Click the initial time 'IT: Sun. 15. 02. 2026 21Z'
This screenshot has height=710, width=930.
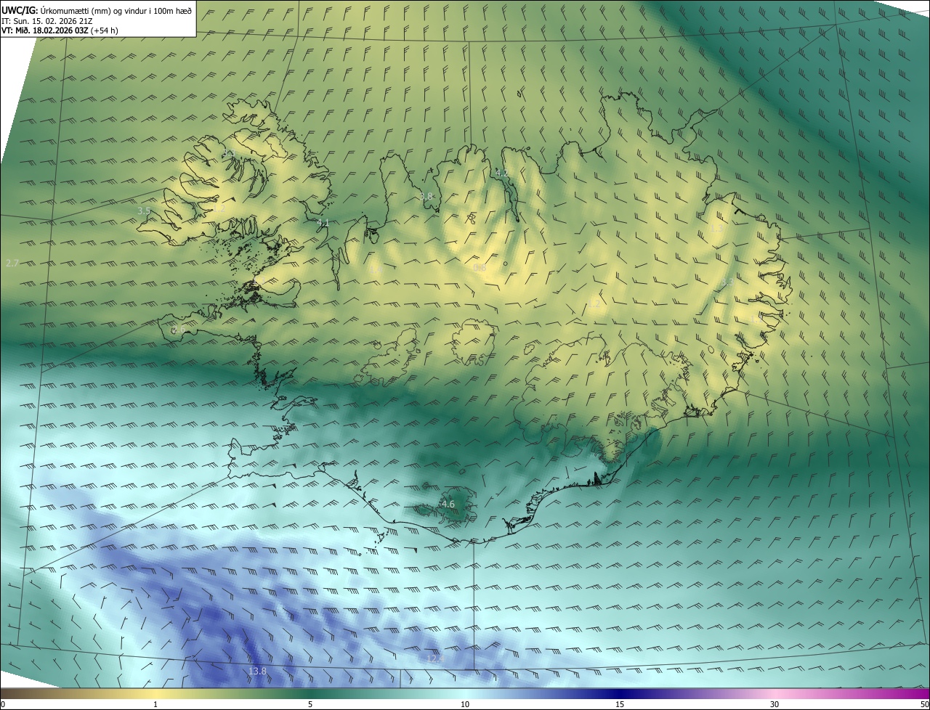(x=46, y=21)
